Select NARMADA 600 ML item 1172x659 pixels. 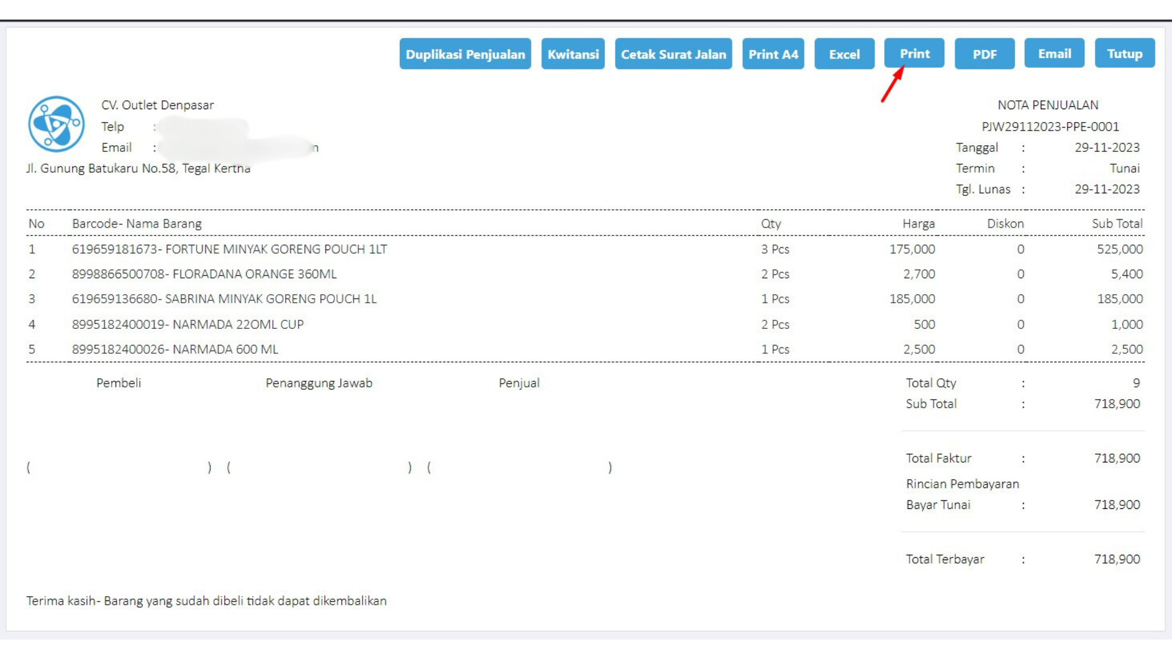coord(175,350)
